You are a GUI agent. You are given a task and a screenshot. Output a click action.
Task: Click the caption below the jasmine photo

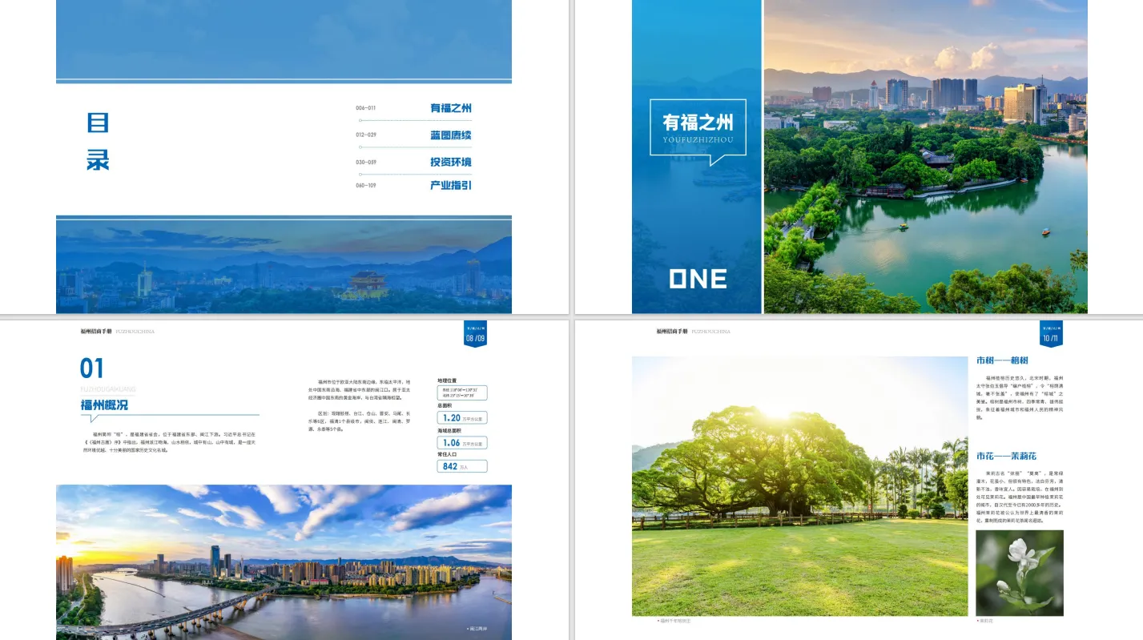pos(986,621)
